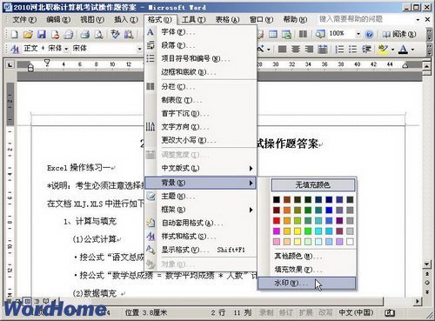Open the 宋体 font dropdown arrow
The image size is (435, 321).
[139, 49]
